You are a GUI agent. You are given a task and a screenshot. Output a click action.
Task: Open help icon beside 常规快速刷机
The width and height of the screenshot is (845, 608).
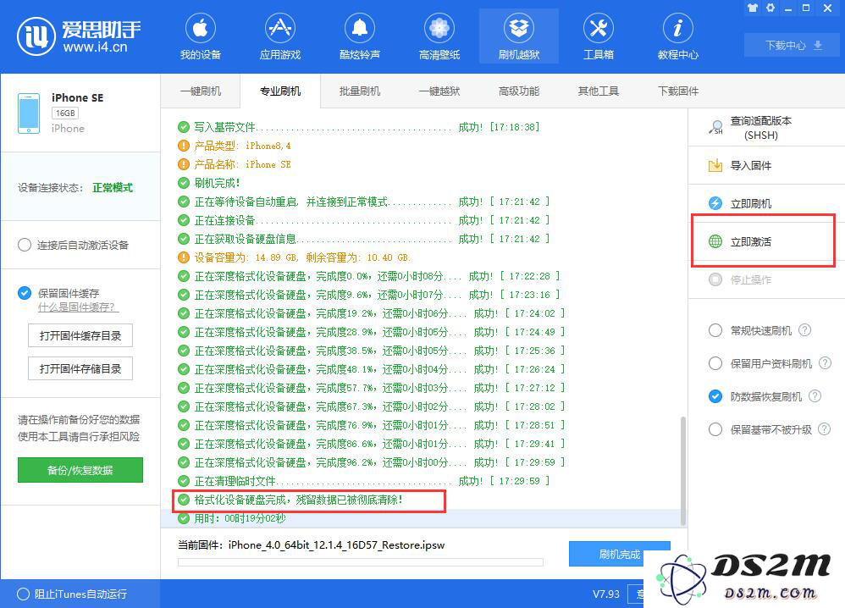click(804, 330)
